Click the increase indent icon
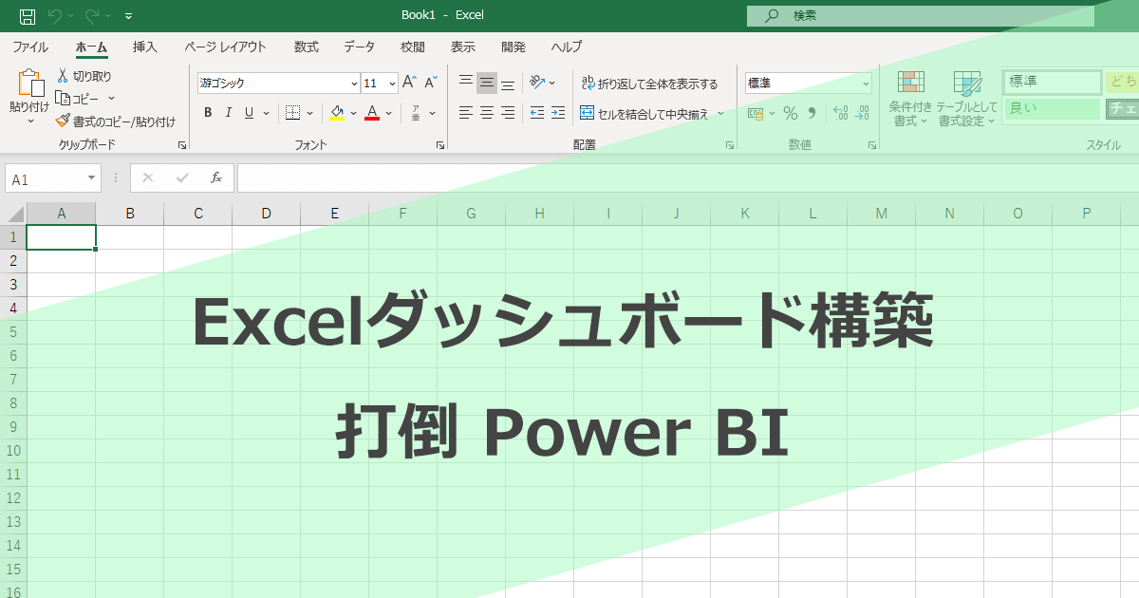 (558, 113)
